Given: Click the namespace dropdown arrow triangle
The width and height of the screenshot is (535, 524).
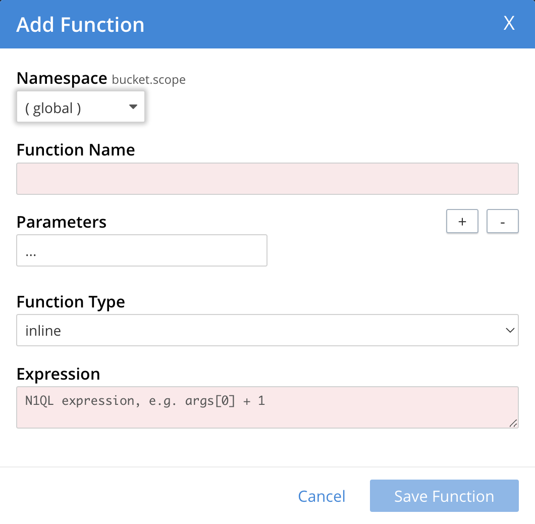Looking at the screenshot, I should pos(133,107).
